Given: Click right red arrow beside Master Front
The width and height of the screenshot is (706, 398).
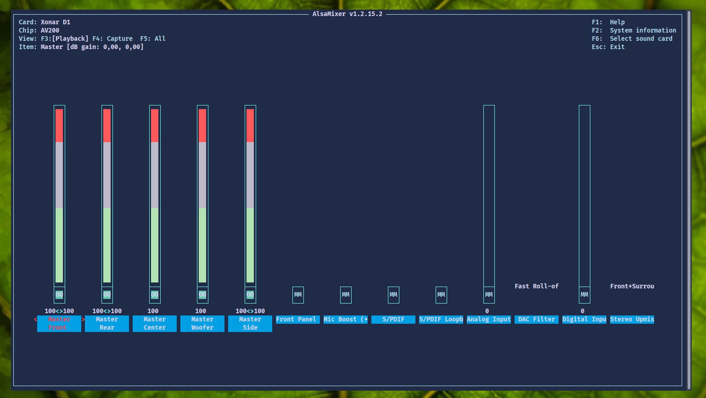Looking at the screenshot, I should [83, 320].
